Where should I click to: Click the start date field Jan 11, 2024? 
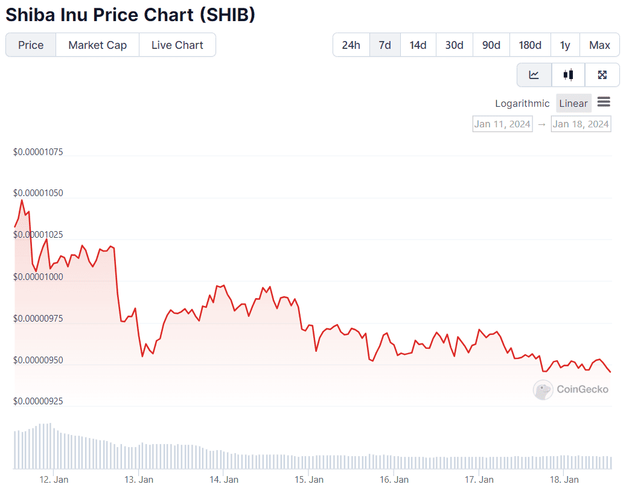tap(502, 123)
